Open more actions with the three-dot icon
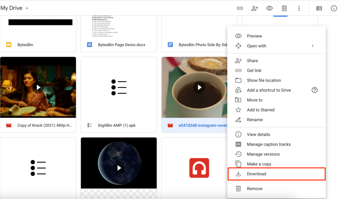This screenshot has width=339, height=199. 299,8
